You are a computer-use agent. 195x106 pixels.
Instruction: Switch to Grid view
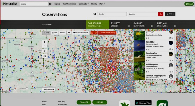pos(55,33)
